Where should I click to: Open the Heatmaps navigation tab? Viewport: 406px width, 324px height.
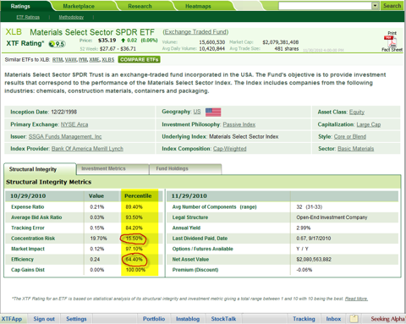coord(198,6)
